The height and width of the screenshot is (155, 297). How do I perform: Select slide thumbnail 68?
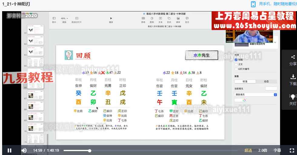point(35,106)
